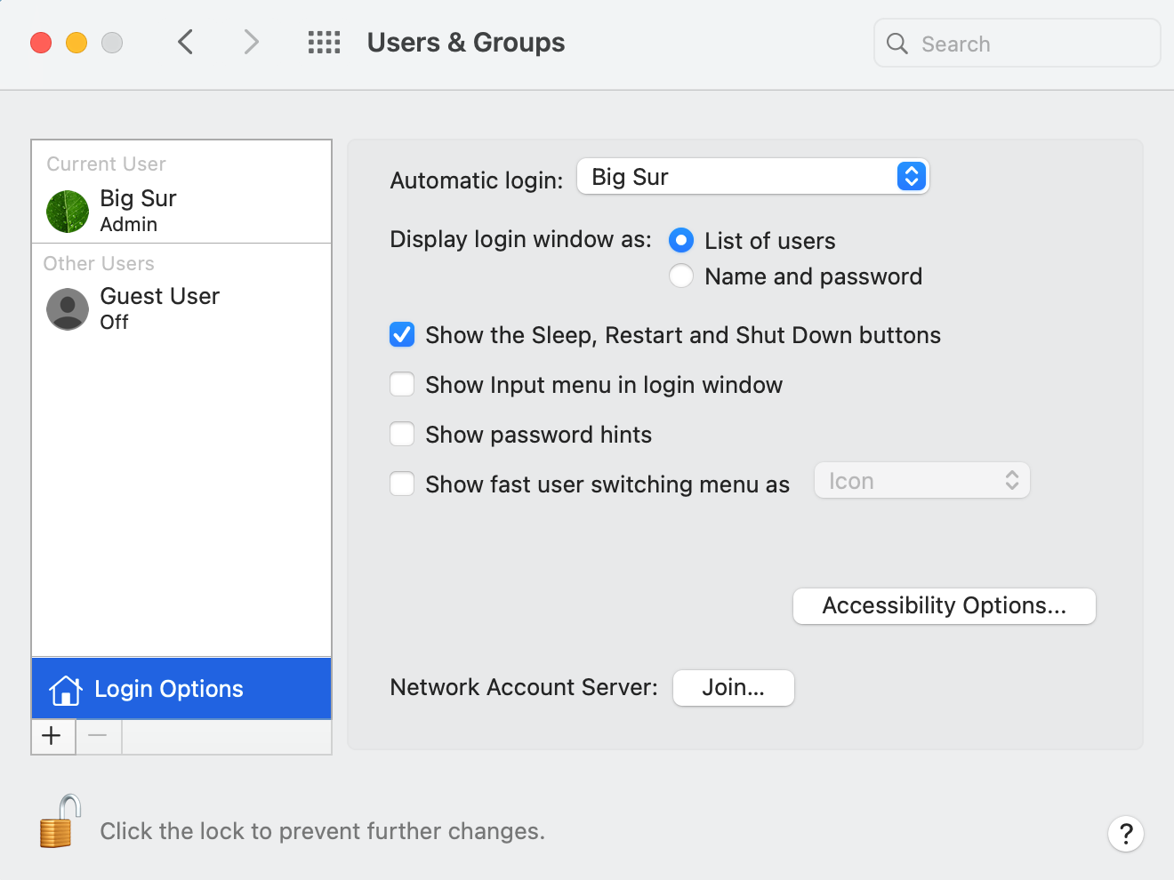Click the magnifying glass in the search field
Screen dimensions: 1174x880
point(897,43)
